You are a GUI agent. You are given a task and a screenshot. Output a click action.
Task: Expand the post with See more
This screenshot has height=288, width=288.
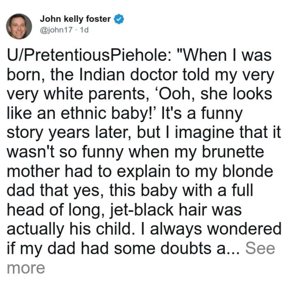pyautogui.click(x=260, y=249)
